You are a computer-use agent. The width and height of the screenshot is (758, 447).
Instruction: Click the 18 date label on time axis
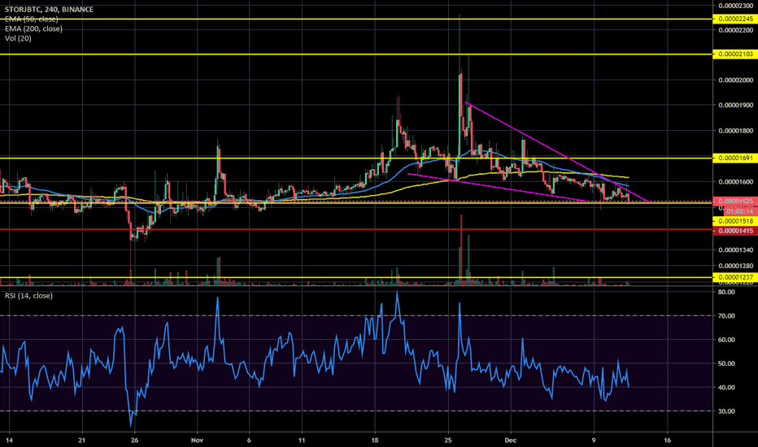click(x=375, y=440)
